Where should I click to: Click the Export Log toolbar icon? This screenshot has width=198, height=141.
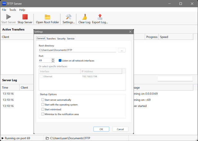click(100, 17)
